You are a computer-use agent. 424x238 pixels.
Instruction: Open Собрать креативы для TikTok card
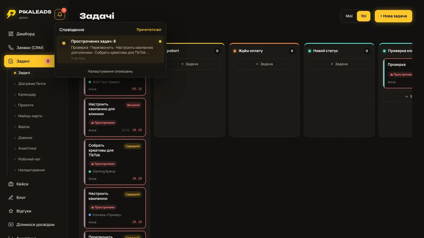click(115, 162)
